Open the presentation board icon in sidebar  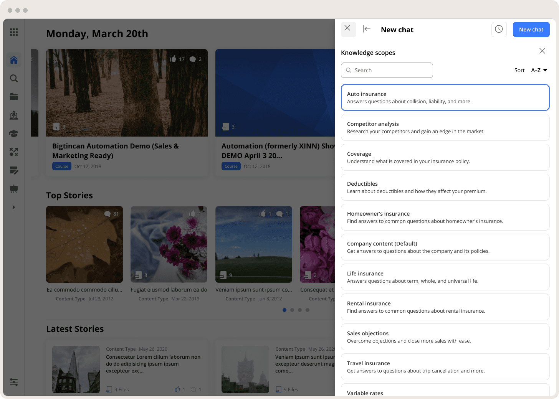tap(14, 189)
